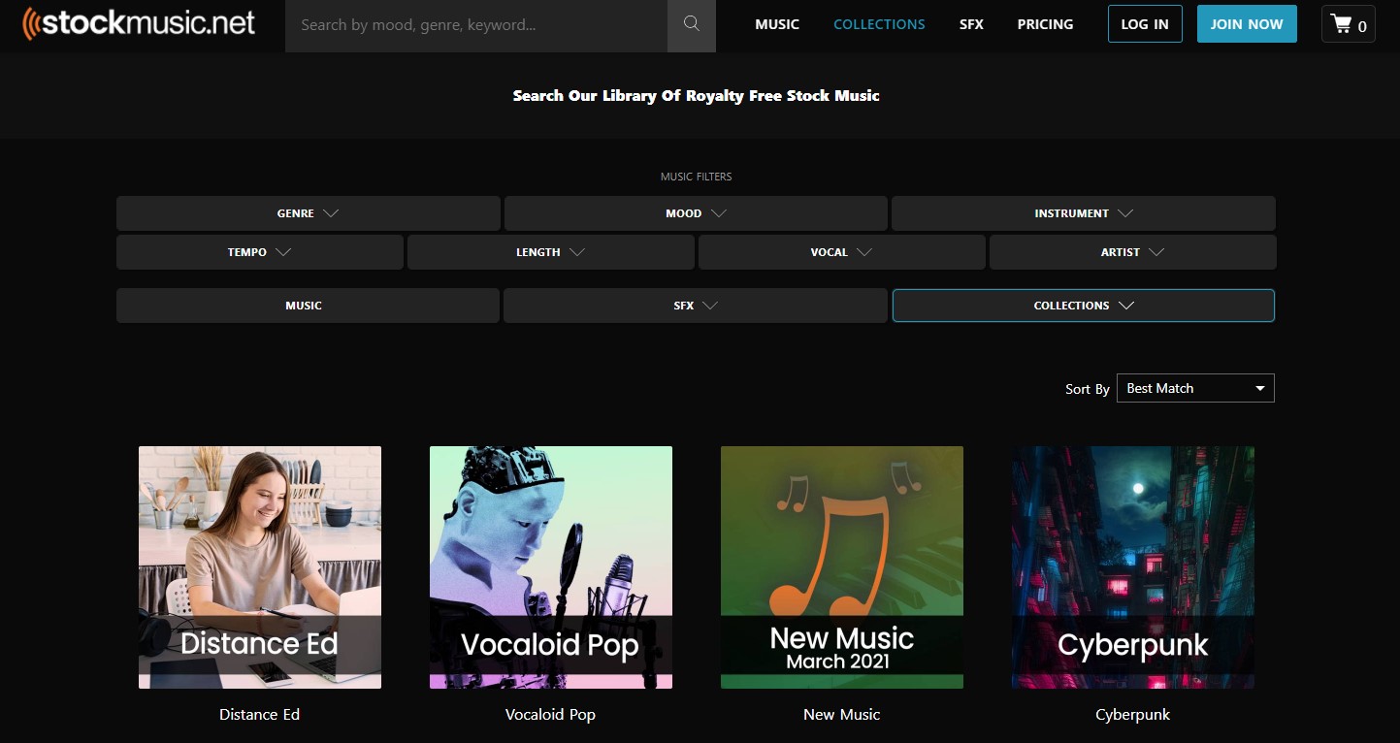1400x743 pixels.
Task: Open the shopping cart icon
Action: click(1348, 24)
